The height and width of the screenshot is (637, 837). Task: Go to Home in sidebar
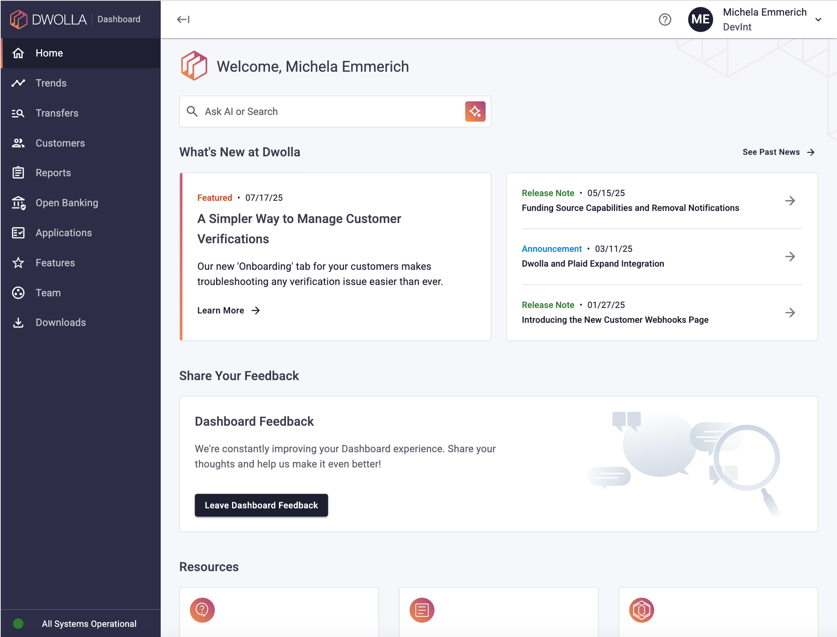click(81, 53)
